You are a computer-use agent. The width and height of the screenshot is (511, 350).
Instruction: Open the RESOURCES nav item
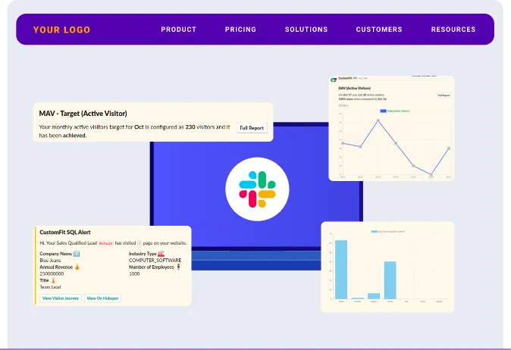point(453,30)
